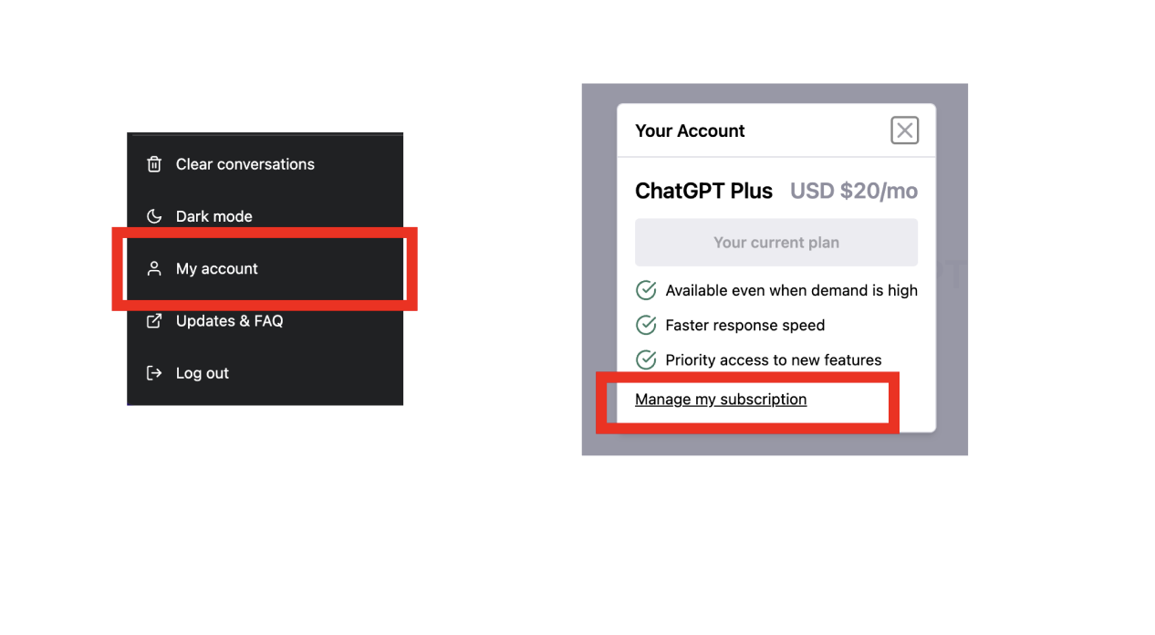The image size is (1155, 635).
Task: Click the checkmark beside Faster response speed
Action: tap(646, 325)
